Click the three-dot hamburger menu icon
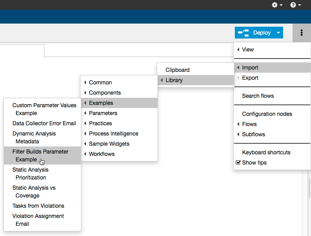The width and height of the screenshot is (311, 236). click(302, 33)
